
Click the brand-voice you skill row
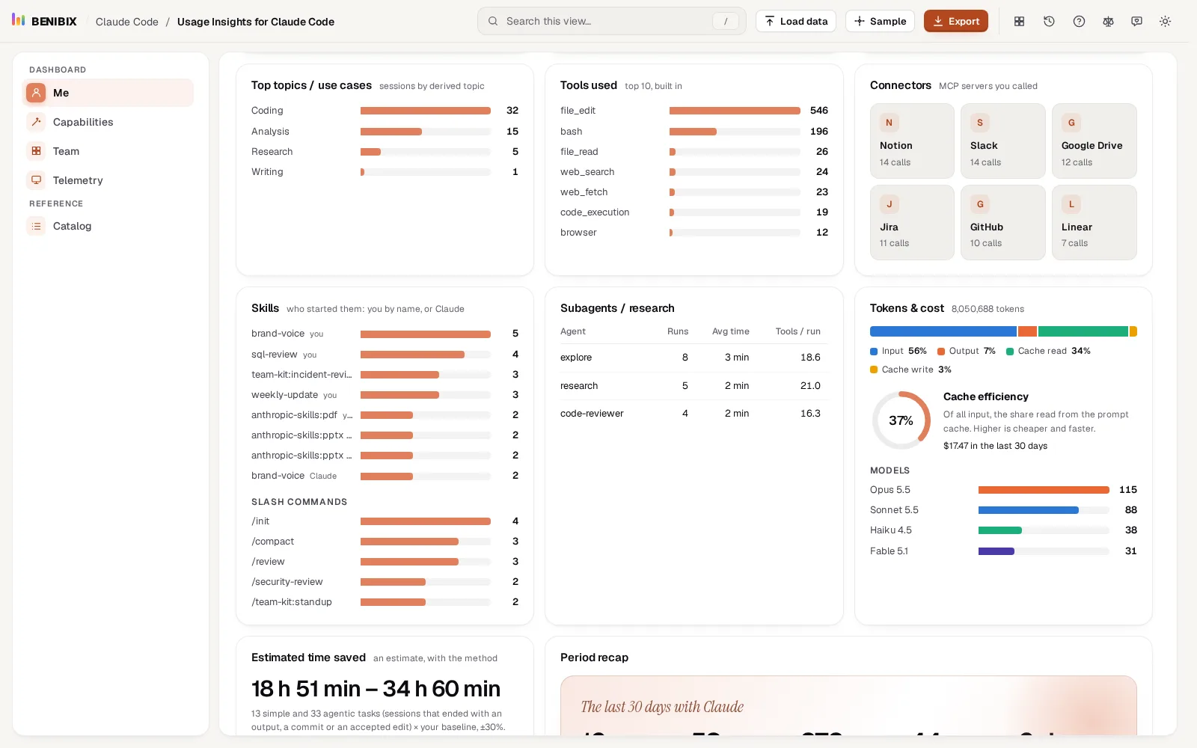pos(385,334)
